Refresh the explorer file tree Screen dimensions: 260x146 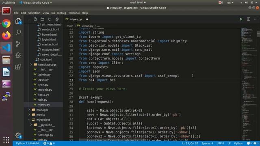tap(50, 19)
